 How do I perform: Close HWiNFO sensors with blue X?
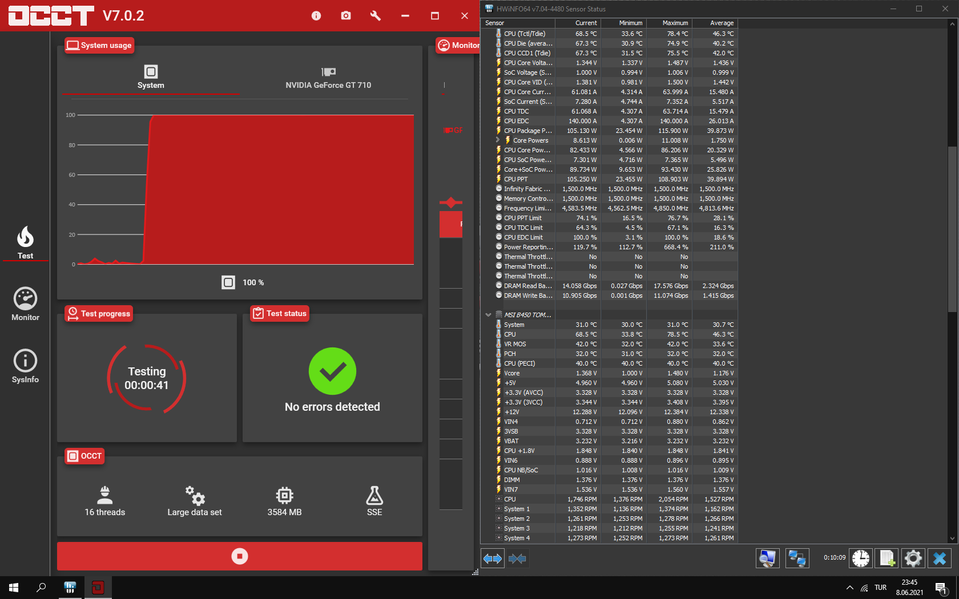pyautogui.click(x=940, y=558)
